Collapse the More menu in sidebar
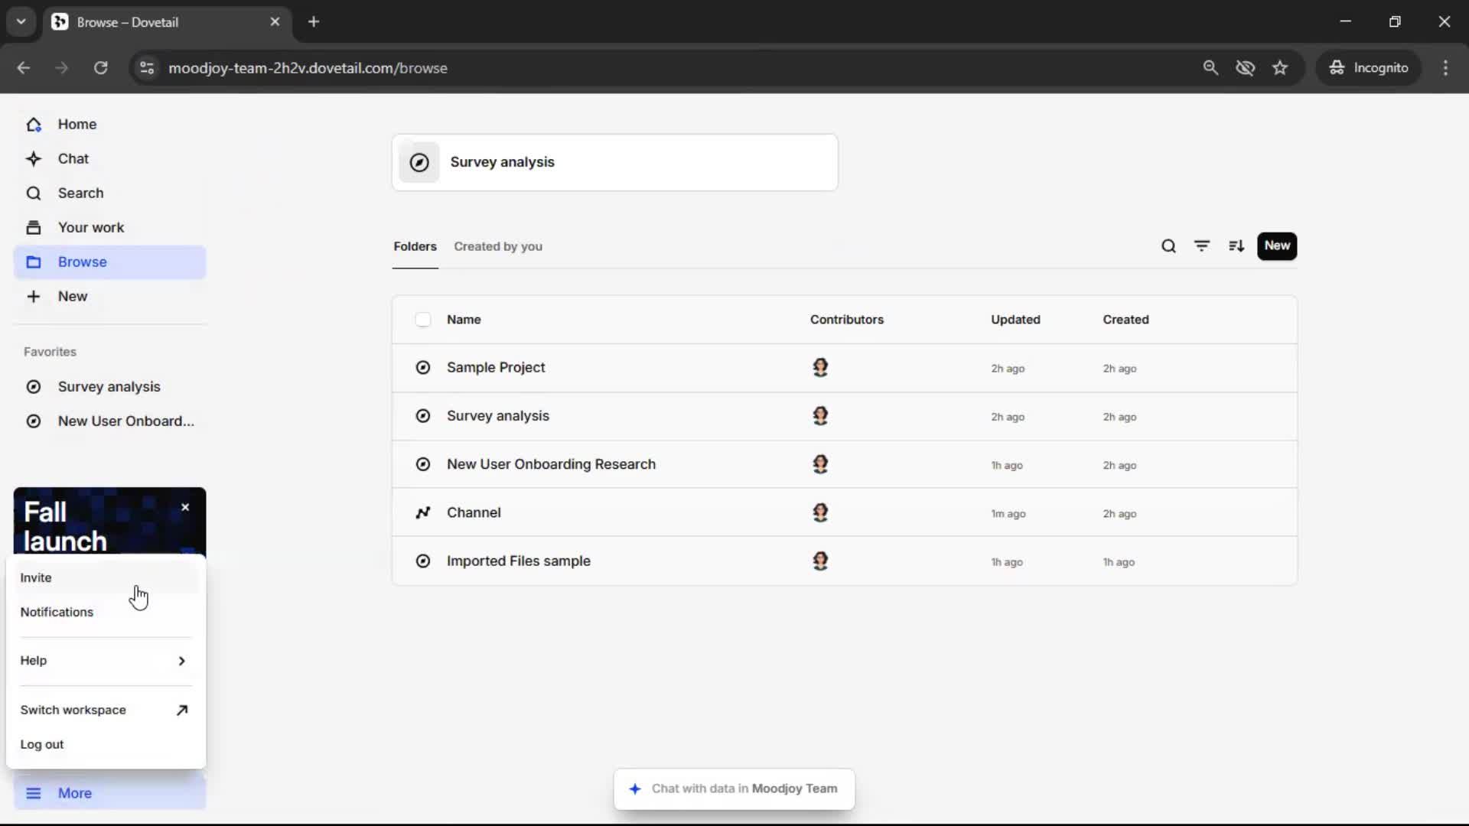Screen dimensions: 1469x826 click(75, 793)
